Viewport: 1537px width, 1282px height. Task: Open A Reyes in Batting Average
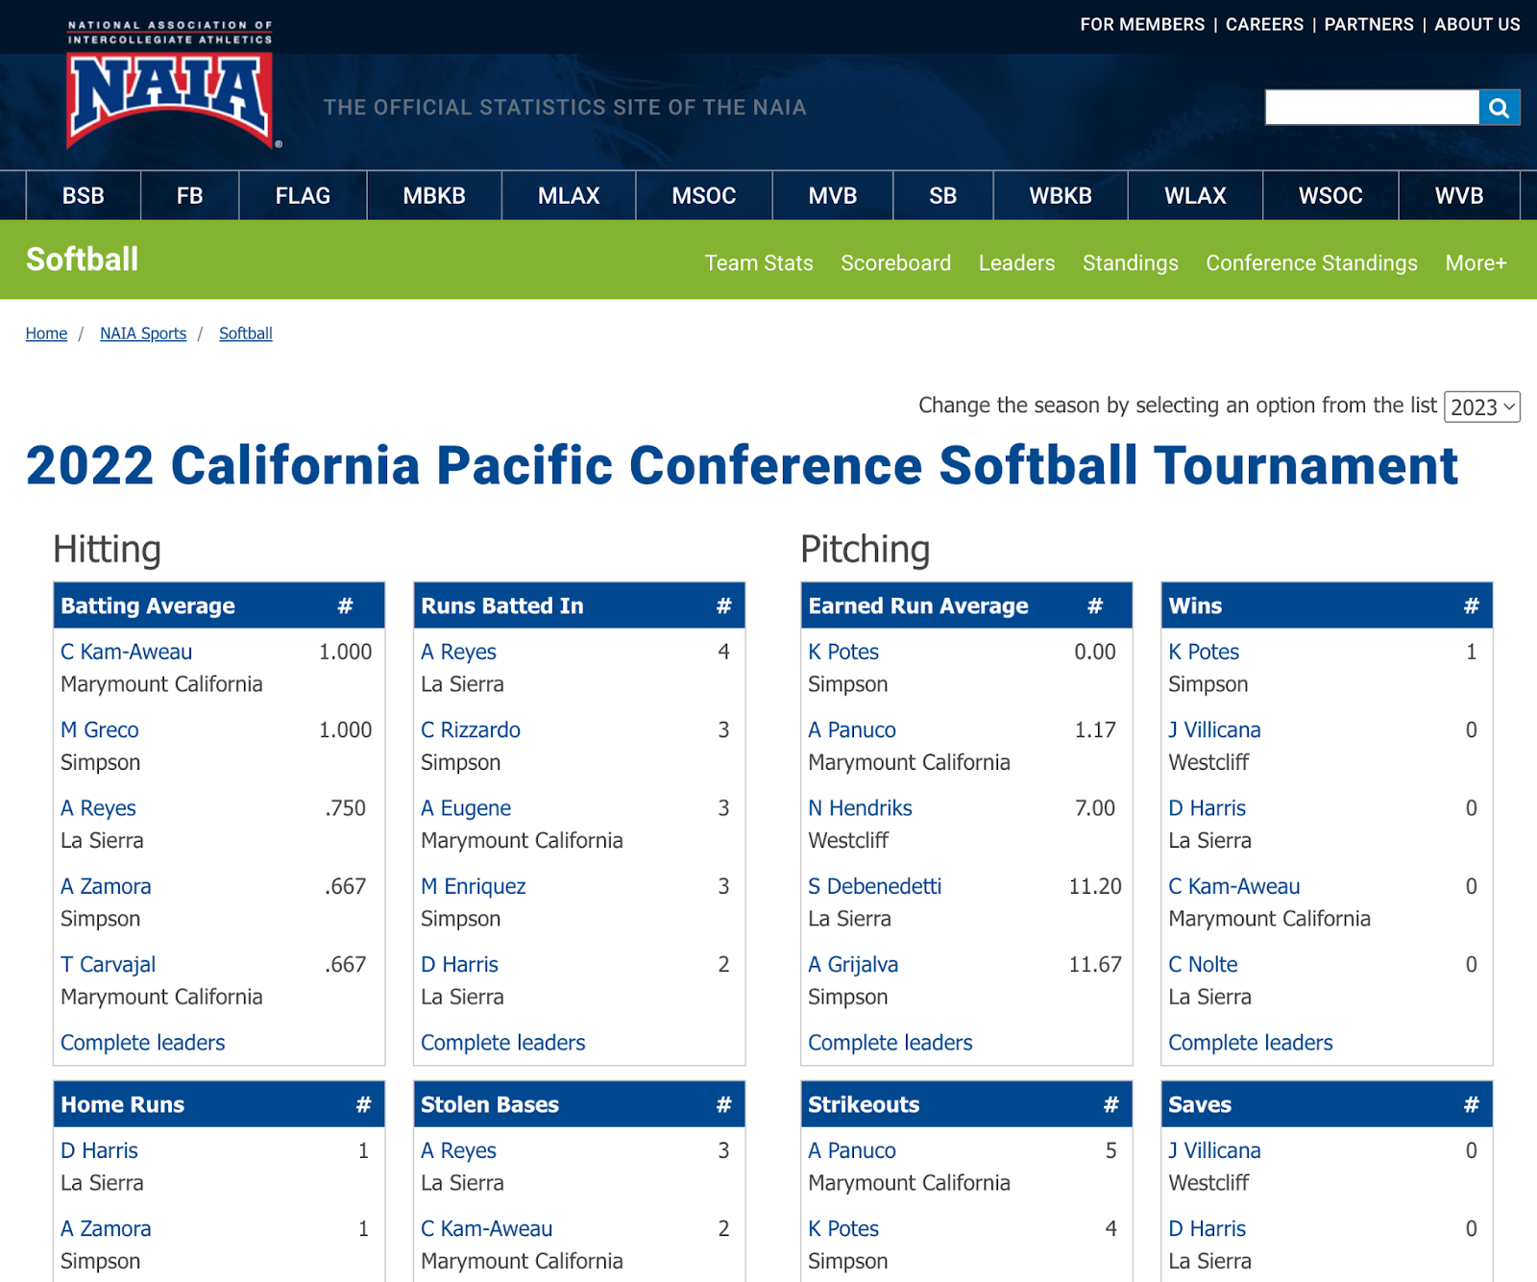[99, 808]
